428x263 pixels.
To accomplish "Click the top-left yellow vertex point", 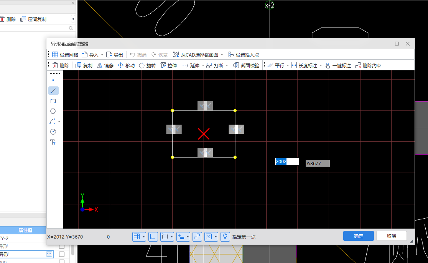I will pos(173,110).
